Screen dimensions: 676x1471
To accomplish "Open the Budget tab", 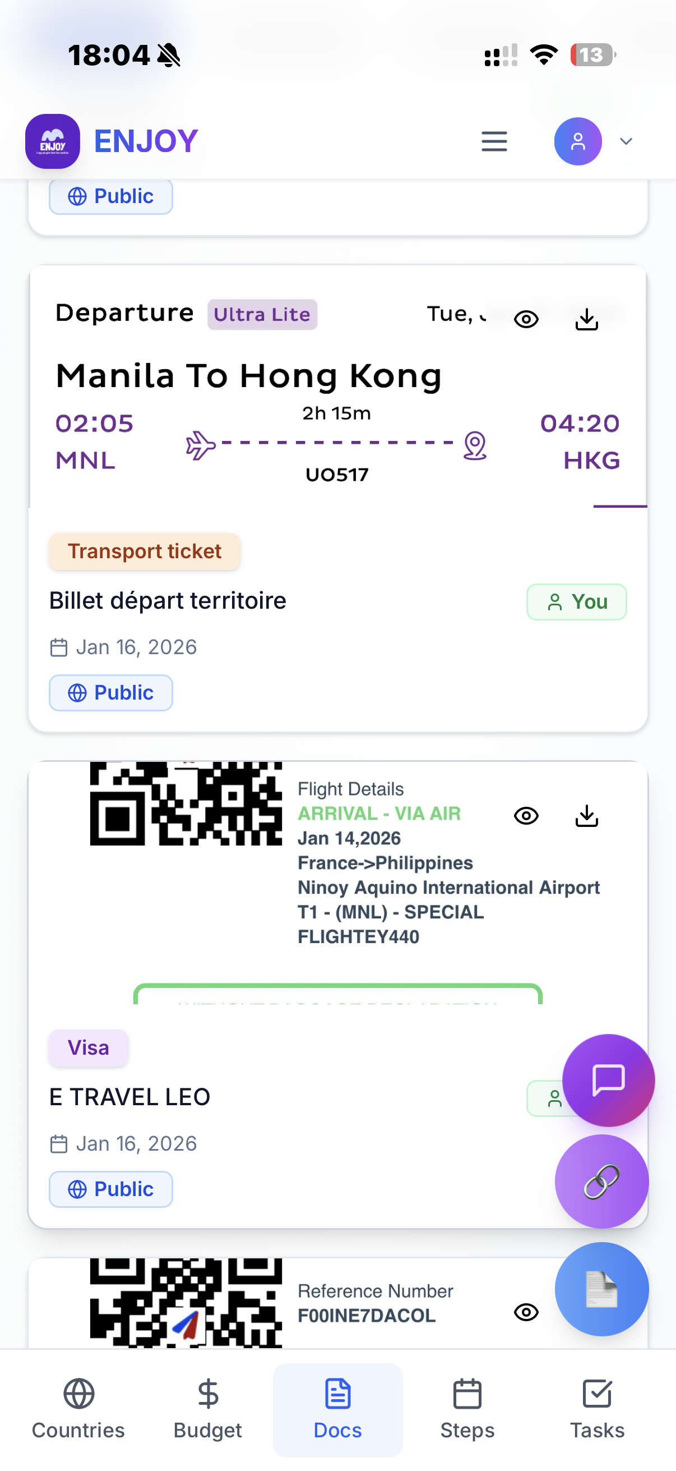I will click(207, 1409).
